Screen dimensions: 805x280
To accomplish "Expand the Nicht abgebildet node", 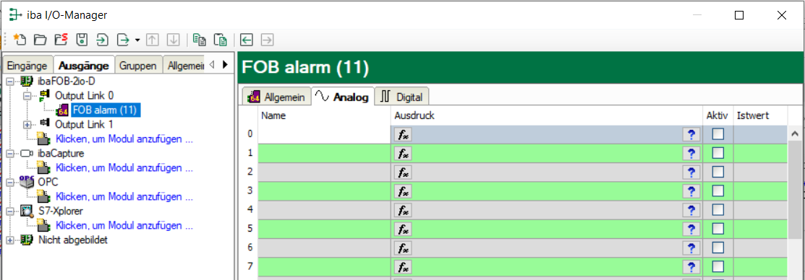I will tap(9, 240).
